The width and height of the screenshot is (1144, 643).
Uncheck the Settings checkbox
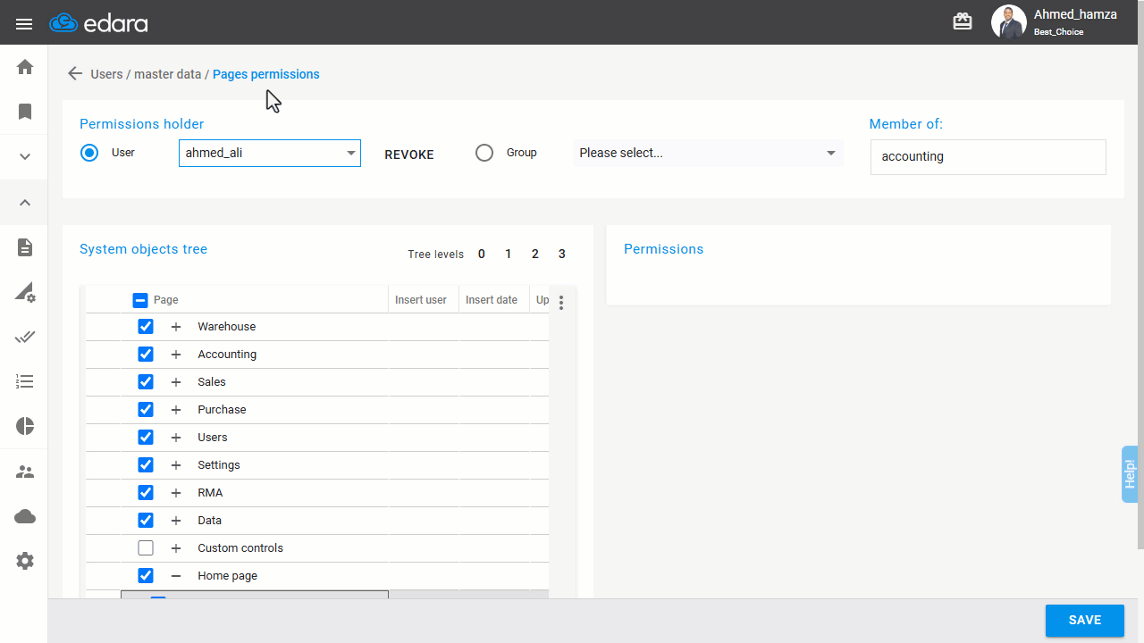(146, 465)
